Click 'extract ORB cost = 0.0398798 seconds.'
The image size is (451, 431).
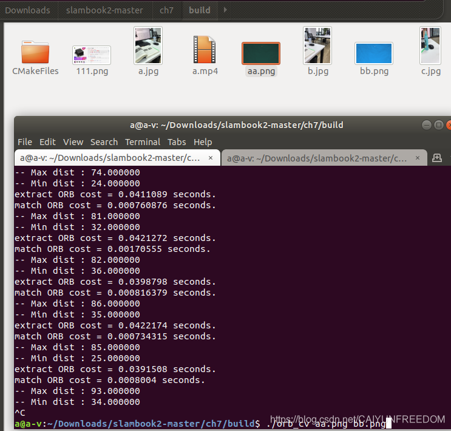115,282
